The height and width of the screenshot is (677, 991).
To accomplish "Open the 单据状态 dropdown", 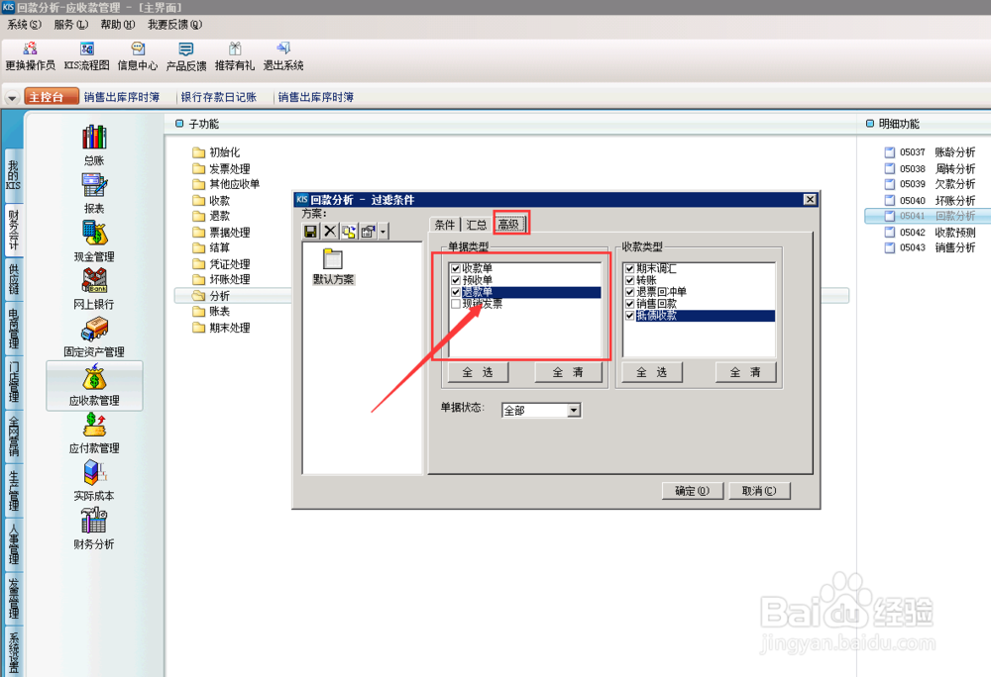I will 573,411.
